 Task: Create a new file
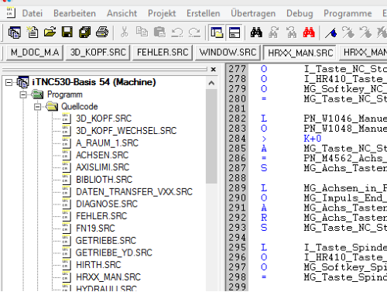coord(33,33)
